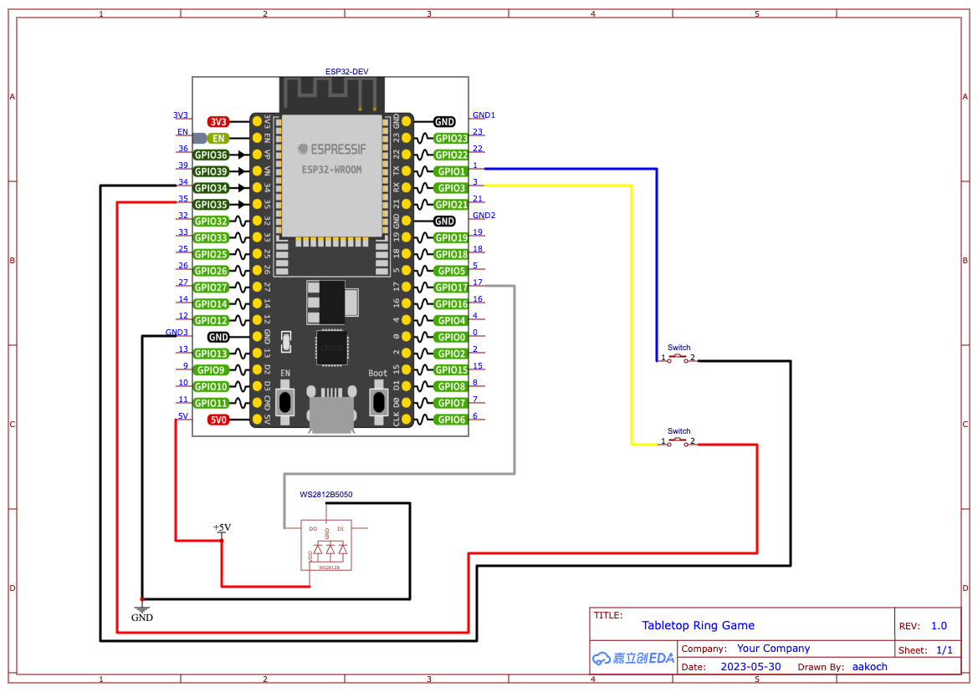Click the GPIO25 pin tag
The height and width of the screenshot is (692, 978).
point(211,254)
